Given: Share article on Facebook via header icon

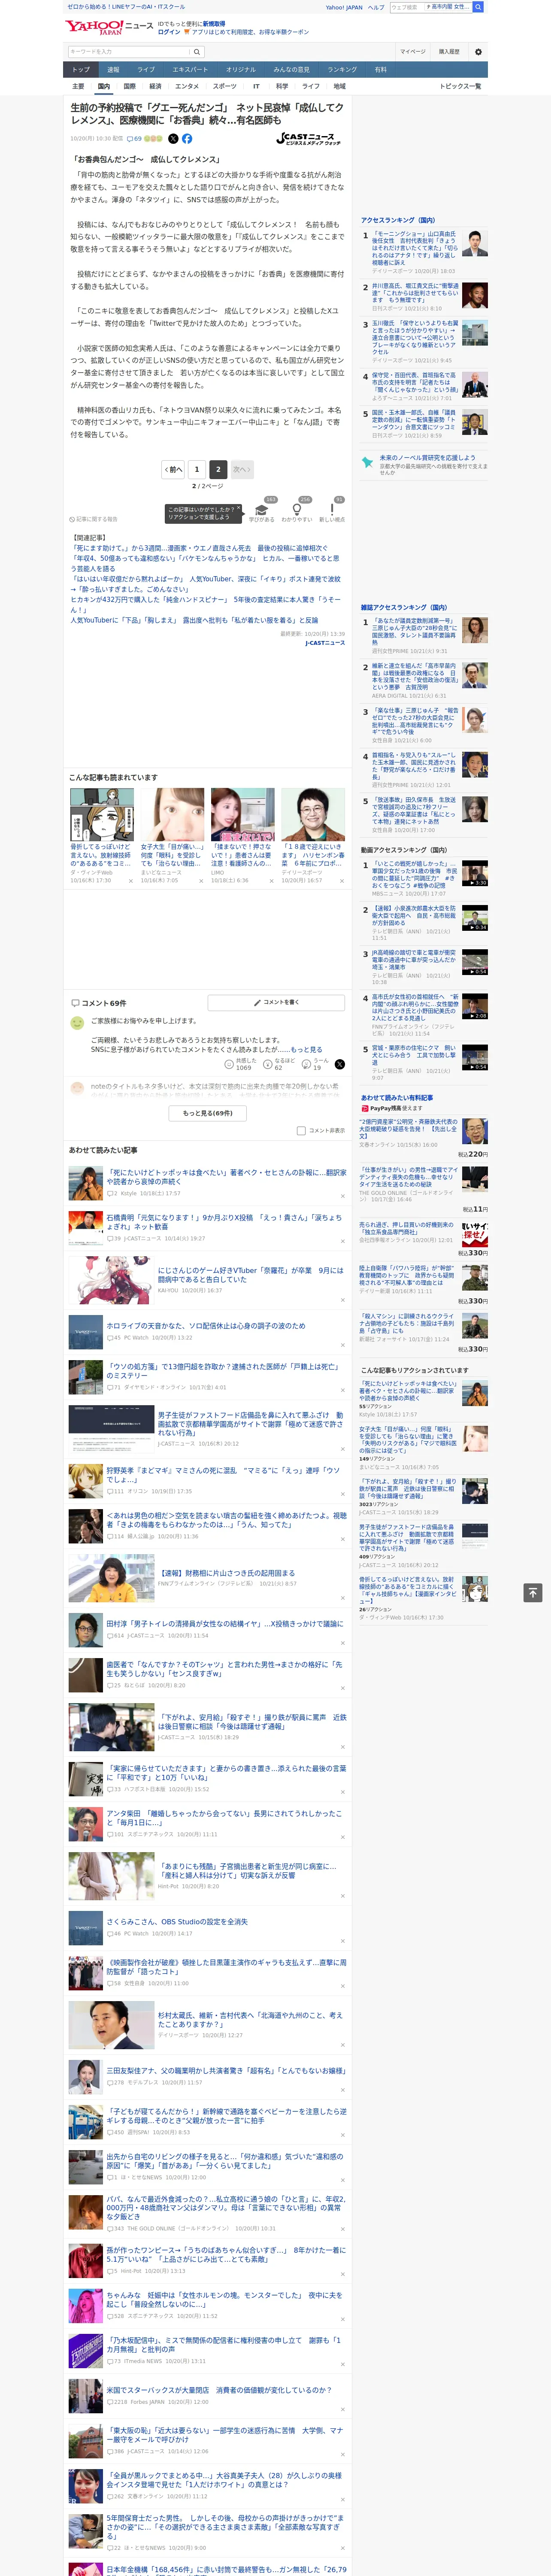Looking at the screenshot, I should [x=187, y=139].
